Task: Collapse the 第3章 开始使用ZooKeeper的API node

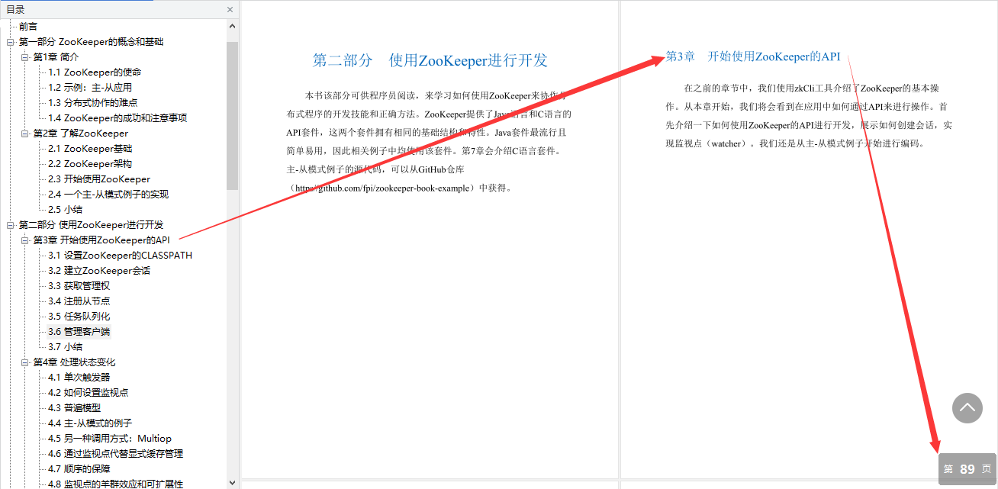Action: (25, 240)
